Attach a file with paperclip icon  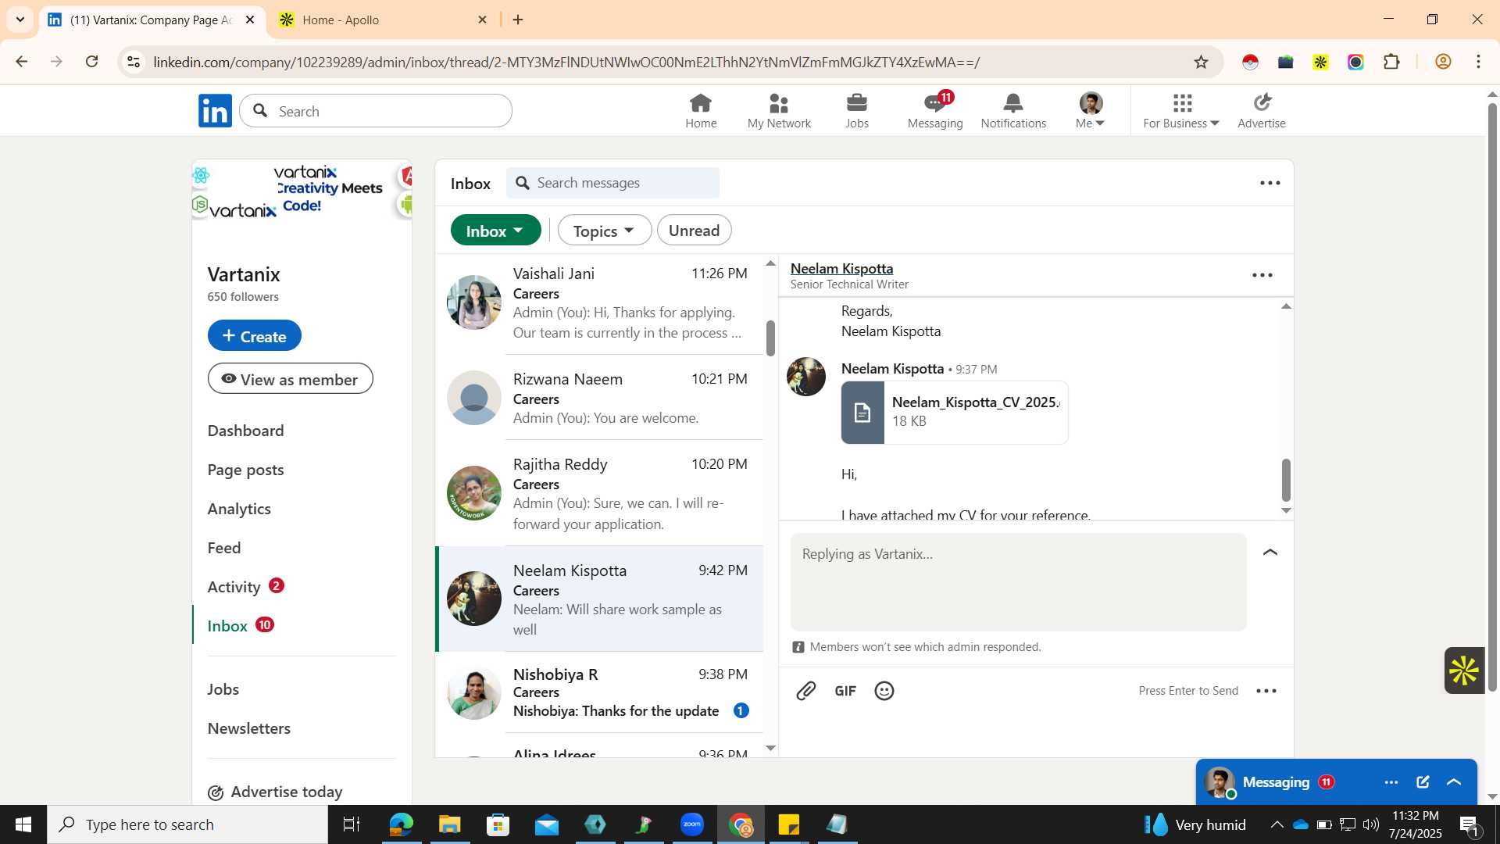[x=806, y=691]
